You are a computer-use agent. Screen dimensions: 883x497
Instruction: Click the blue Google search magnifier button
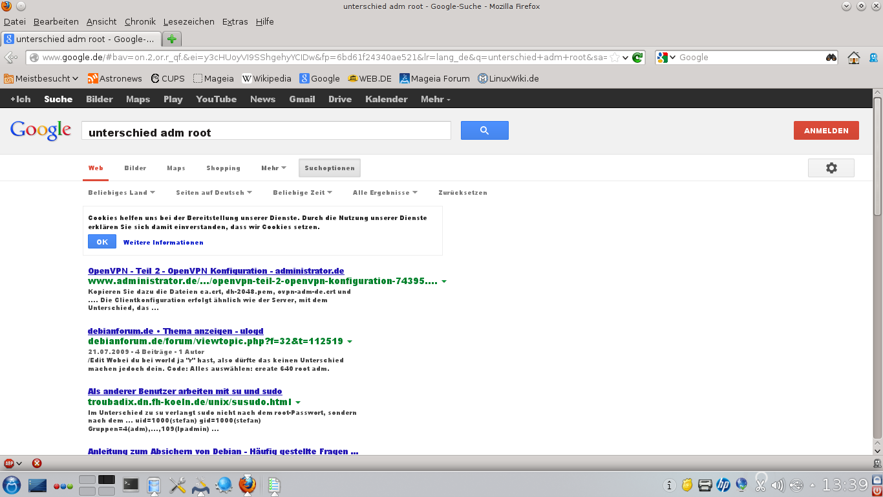(x=484, y=130)
